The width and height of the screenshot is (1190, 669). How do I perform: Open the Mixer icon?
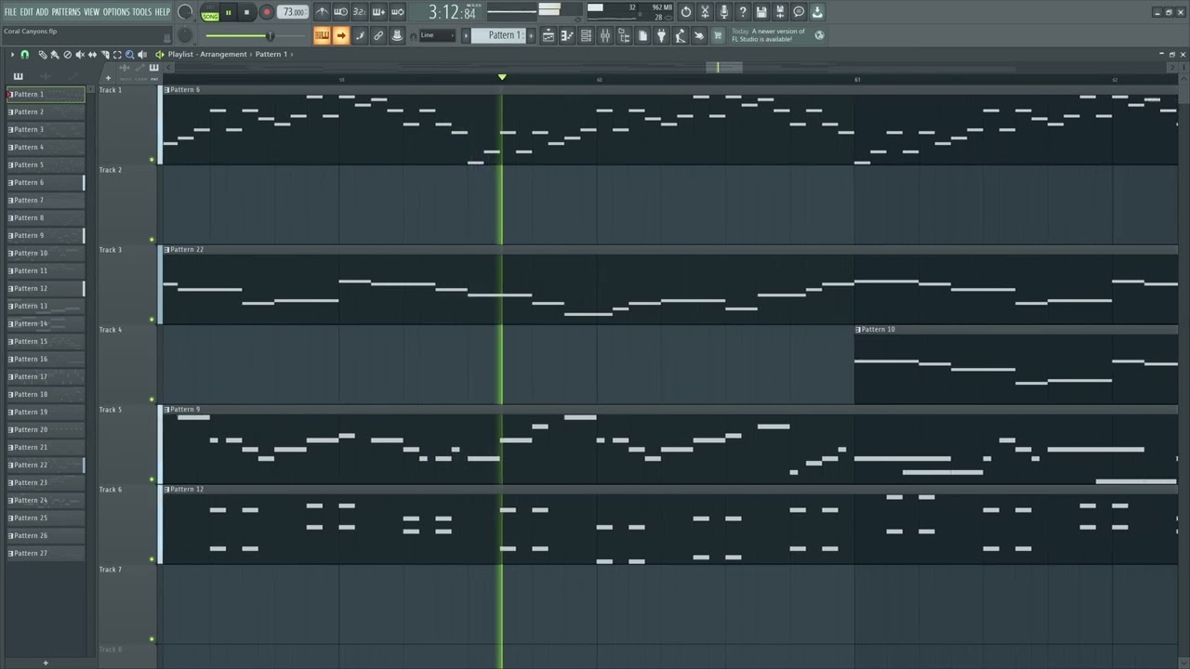point(605,35)
